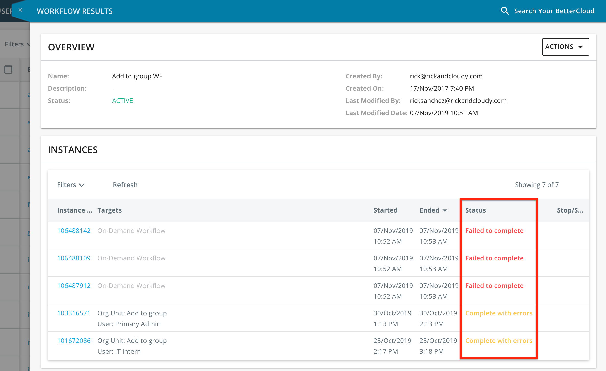Check the select-all checkbox in the background table
The height and width of the screenshot is (371, 606).
click(9, 69)
